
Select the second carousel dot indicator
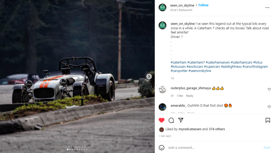click(x=70, y=149)
